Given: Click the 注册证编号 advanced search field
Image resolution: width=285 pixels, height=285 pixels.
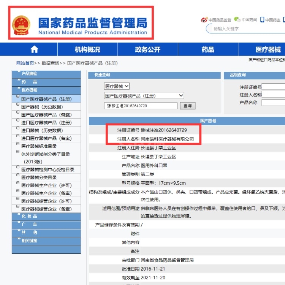Looking at the screenshot, I should tap(273, 87).
